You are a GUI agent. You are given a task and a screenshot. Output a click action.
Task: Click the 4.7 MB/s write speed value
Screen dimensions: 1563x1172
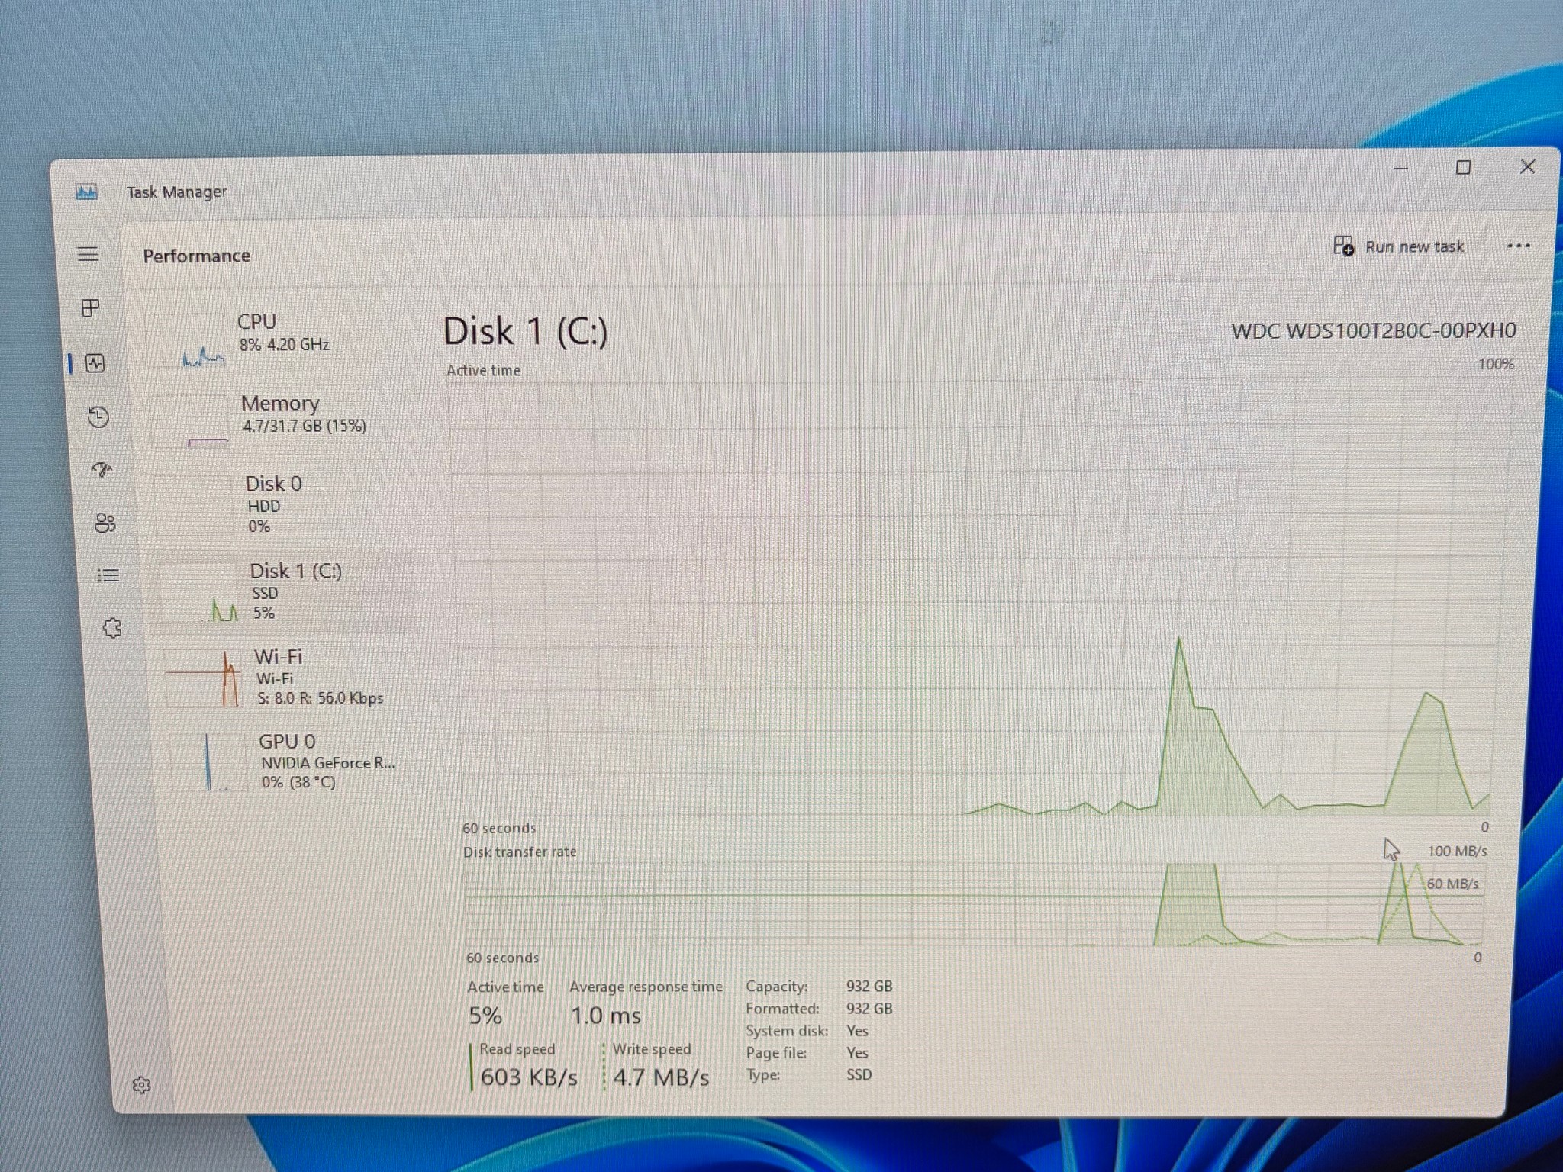point(661,1077)
